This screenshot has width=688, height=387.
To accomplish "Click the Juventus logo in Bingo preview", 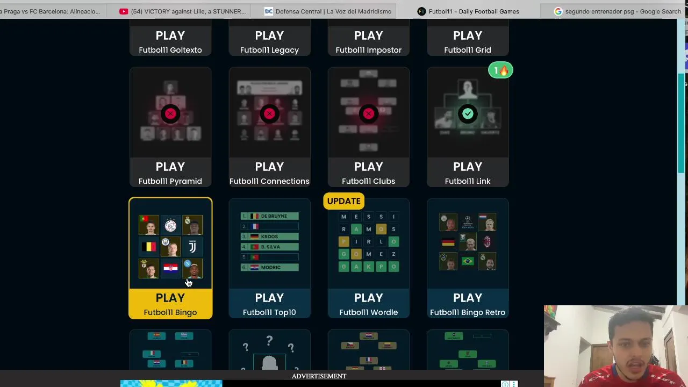I will click(x=192, y=247).
